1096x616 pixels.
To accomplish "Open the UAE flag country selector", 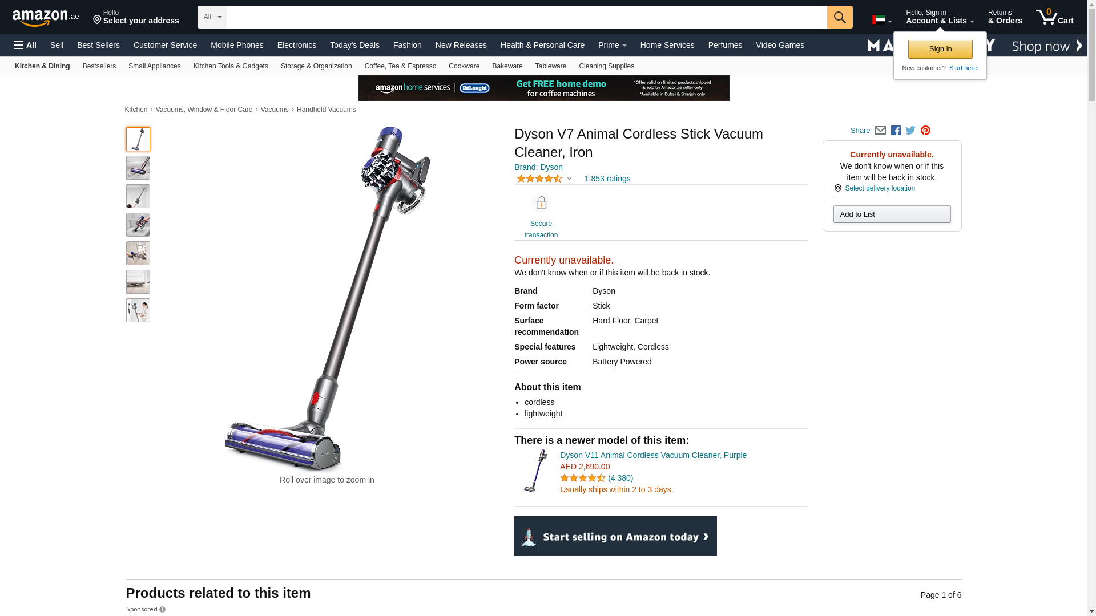I will pos(881,20).
